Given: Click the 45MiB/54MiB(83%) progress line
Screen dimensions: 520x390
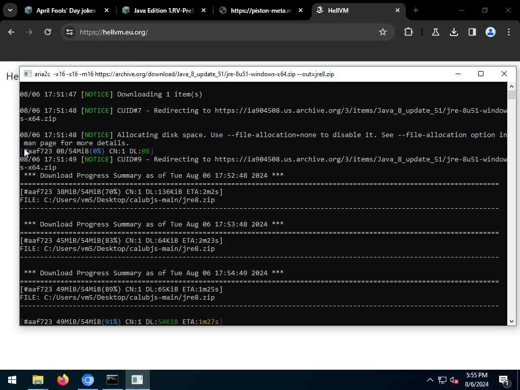Looking at the screenshot, I should 121,240.
